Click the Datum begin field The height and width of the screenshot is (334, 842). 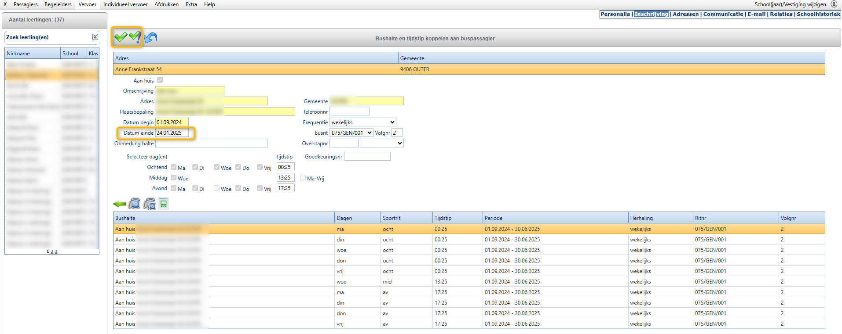[172, 122]
